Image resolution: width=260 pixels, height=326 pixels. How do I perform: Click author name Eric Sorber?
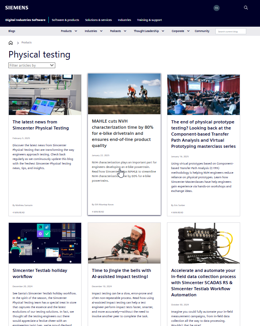(x=180, y=205)
